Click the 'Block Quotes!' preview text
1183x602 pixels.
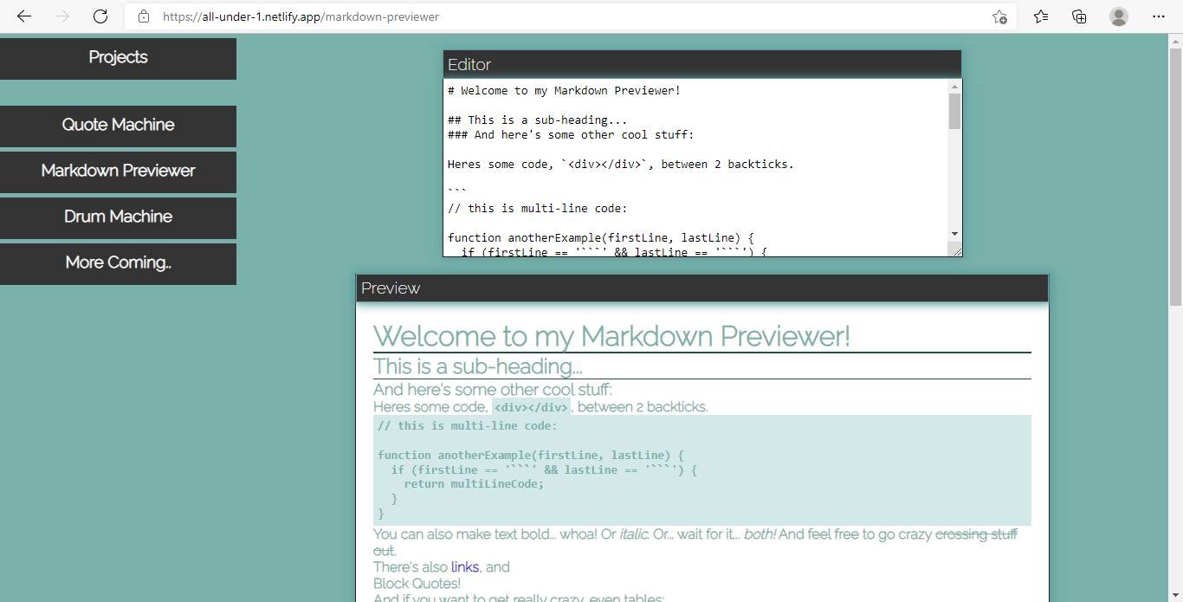pos(417,584)
